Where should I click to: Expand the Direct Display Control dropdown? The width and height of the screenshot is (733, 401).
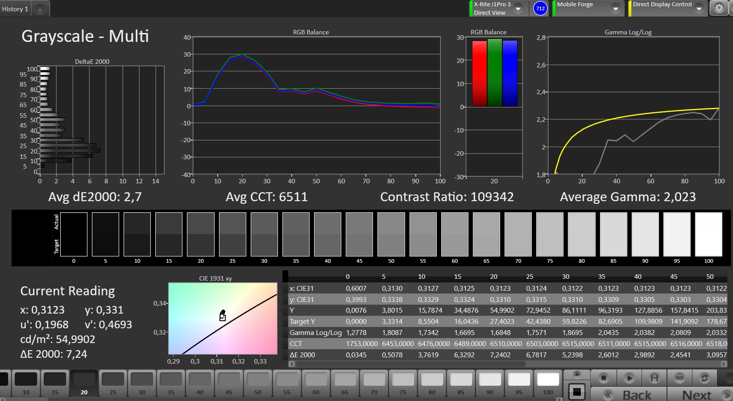tap(699, 8)
